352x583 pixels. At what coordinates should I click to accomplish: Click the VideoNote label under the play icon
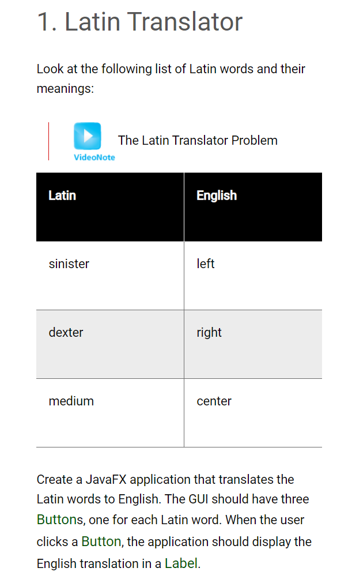pyautogui.click(x=94, y=157)
